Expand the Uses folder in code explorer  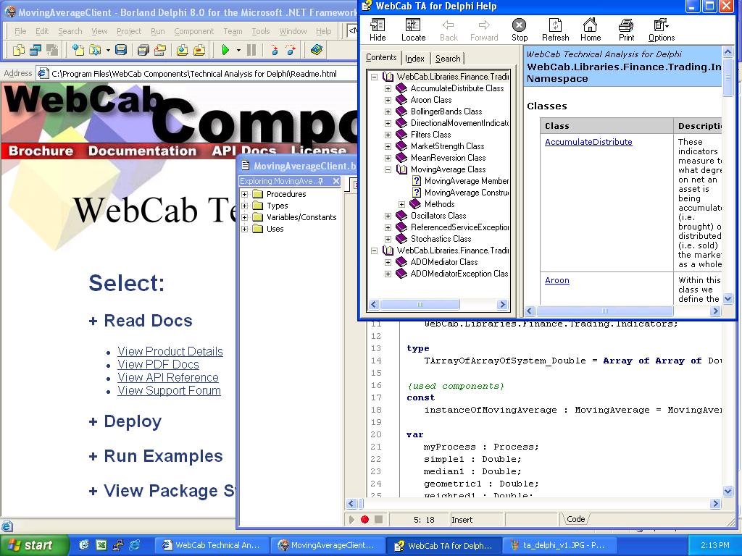coord(245,229)
